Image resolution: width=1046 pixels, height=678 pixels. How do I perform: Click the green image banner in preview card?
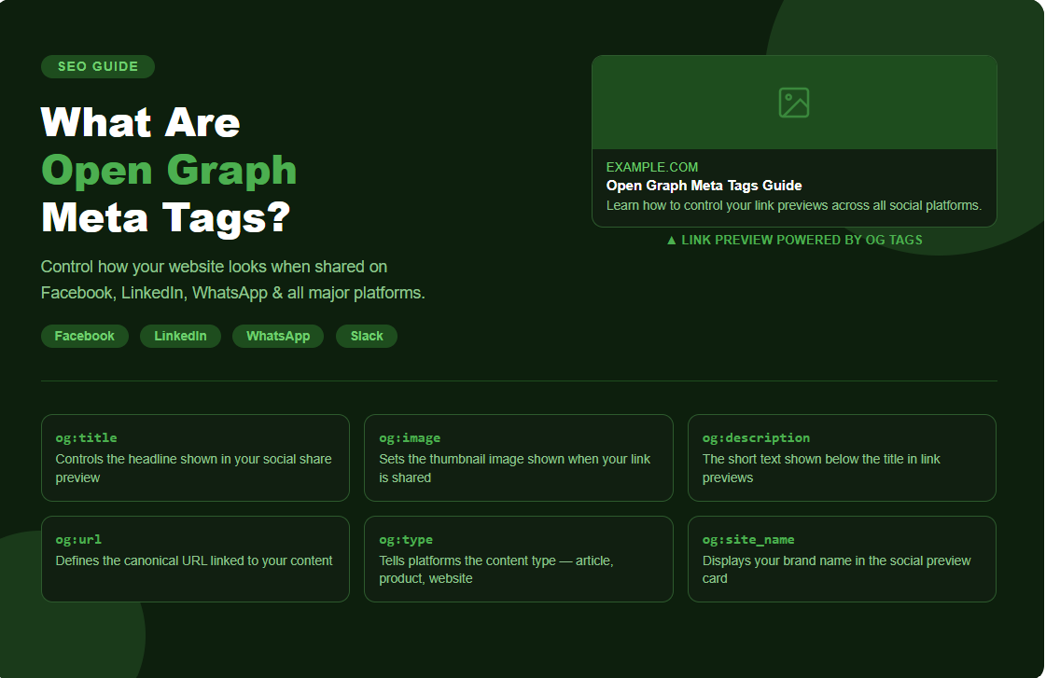pos(794,101)
